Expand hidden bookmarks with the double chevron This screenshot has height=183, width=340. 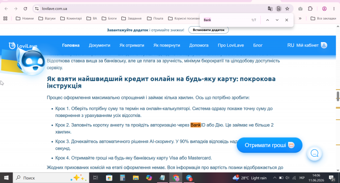coord(300,19)
